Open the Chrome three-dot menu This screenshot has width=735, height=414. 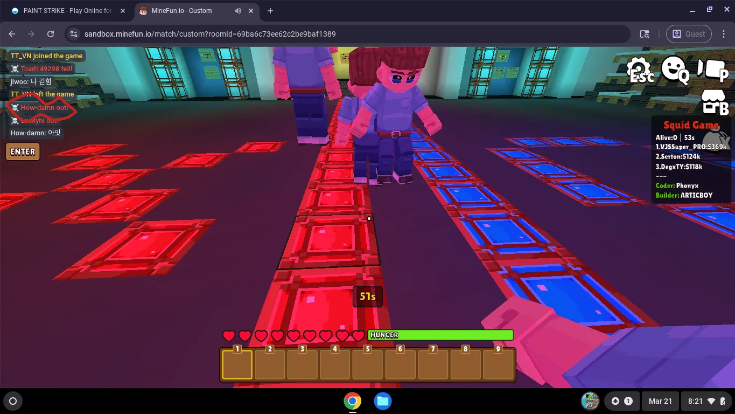[x=724, y=34]
